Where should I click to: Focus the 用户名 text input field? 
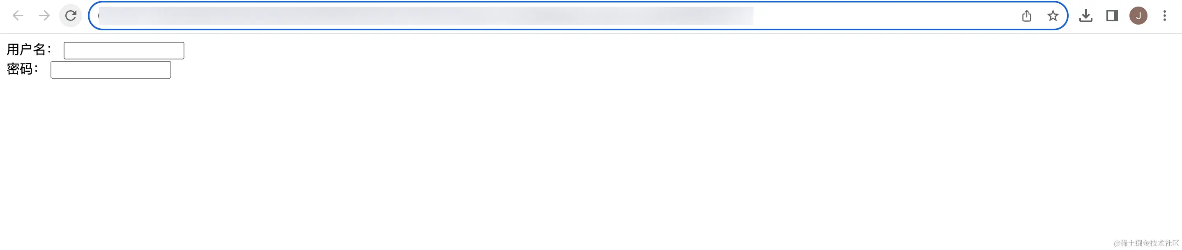click(x=124, y=50)
